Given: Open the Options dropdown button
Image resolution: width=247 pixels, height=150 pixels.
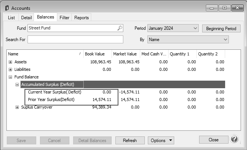Looking at the screenshot, I should coord(161,141).
